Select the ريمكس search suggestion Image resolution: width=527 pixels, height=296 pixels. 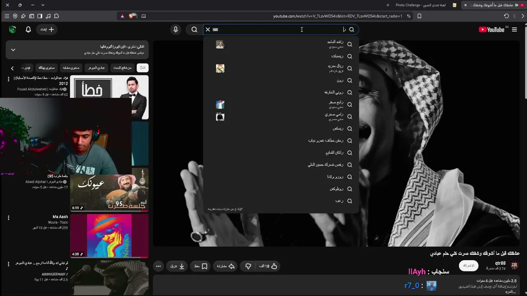pos(281,129)
